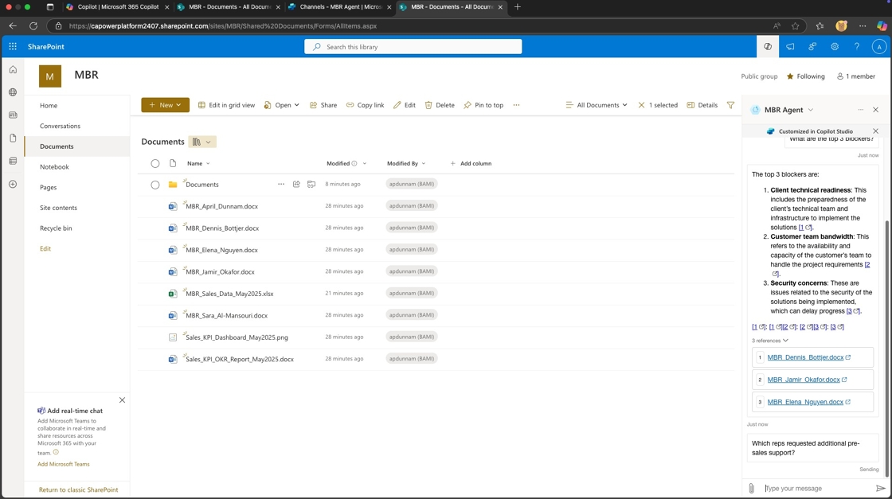
Task: Expand the All Documents view dropdown
Action: 597,105
